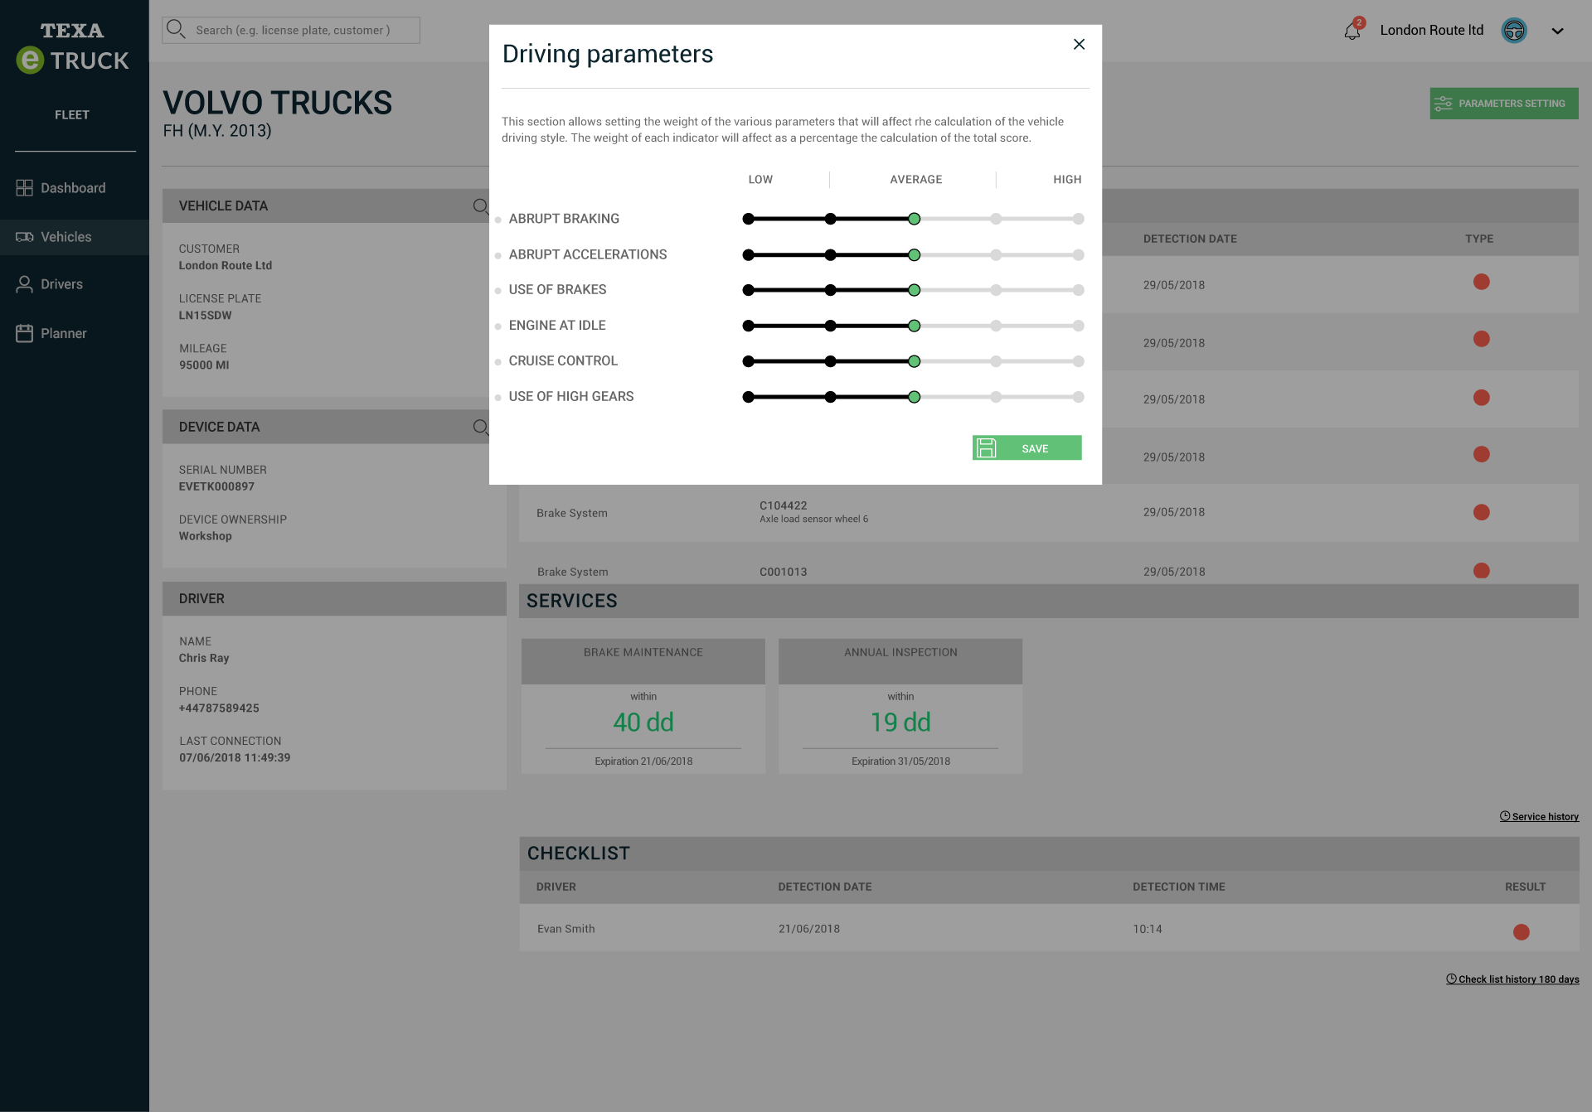Viewport: 1592px width, 1112px height.
Task: Click serial number EVETK000897
Action: coord(216,486)
